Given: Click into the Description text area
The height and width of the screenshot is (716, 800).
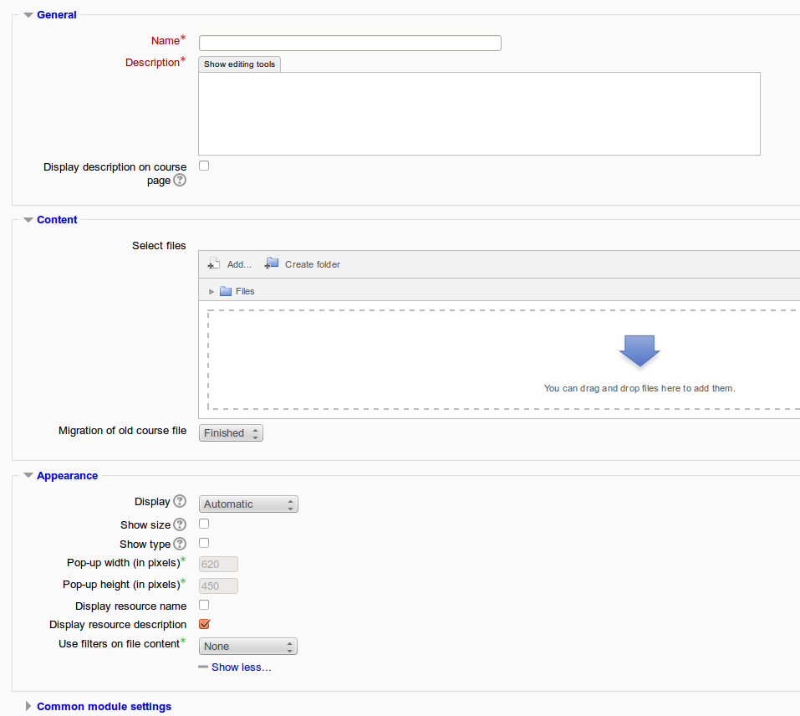Looking at the screenshot, I should [479, 114].
